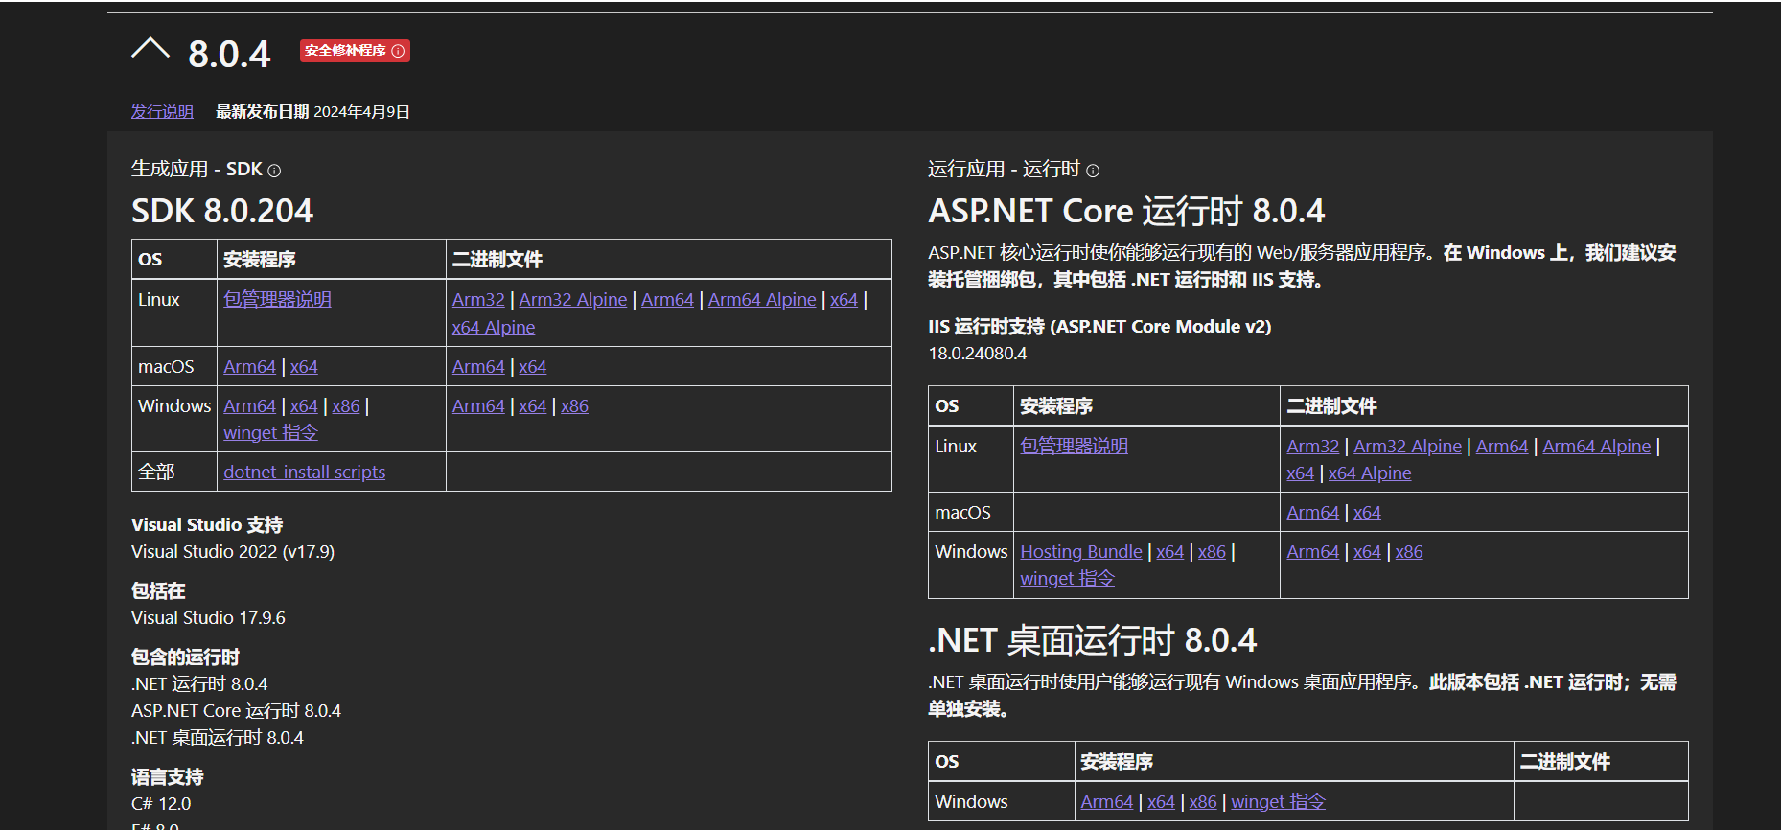The image size is (1781, 830).
Task: Download SDK Windows Arm64 installer
Action: [x=249, y=405]
